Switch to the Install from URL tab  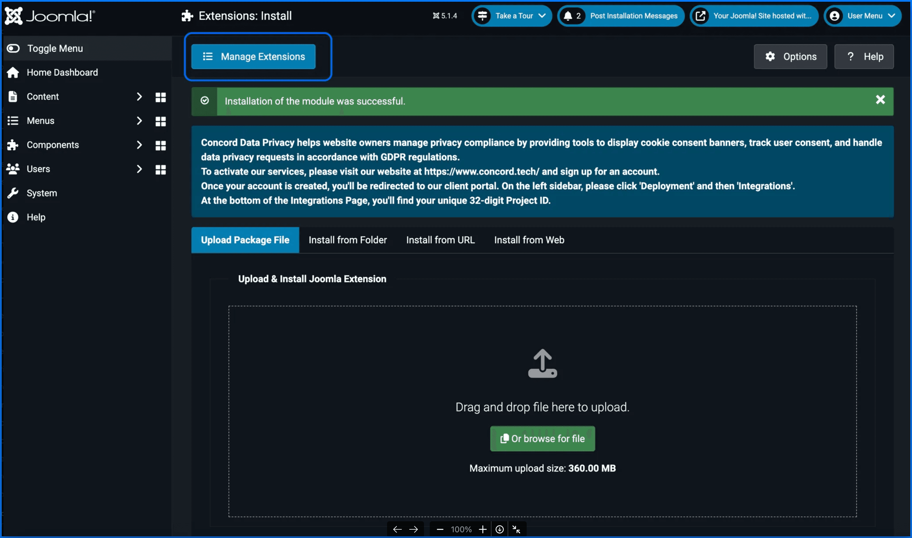coord(440,240)
